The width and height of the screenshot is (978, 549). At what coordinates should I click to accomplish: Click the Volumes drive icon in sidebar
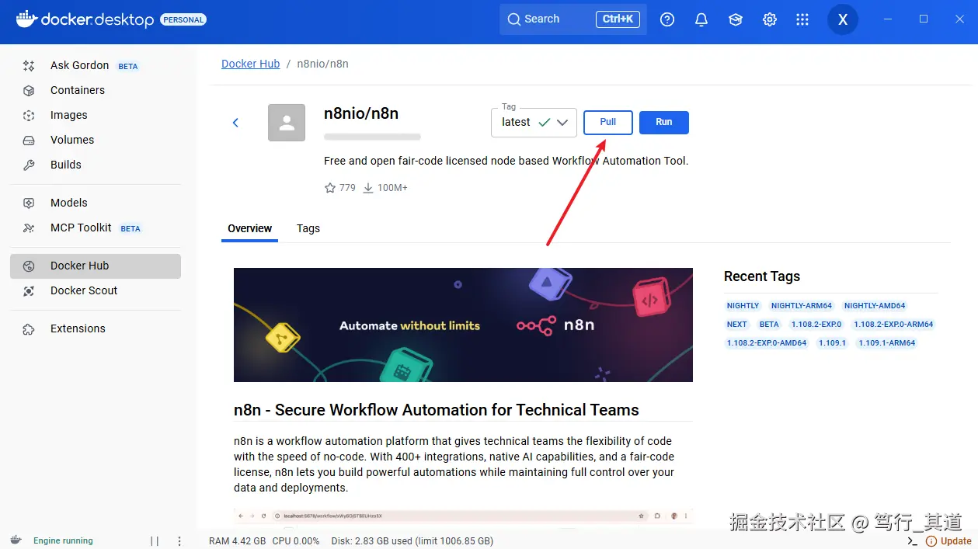click(29, 140)
